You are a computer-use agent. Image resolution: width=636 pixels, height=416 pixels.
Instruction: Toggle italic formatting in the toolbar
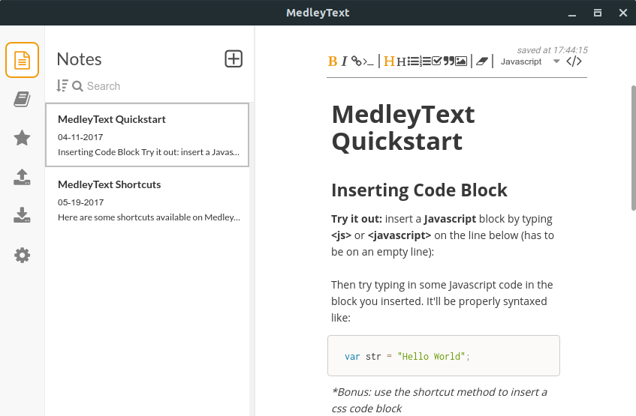coord(344,61)
